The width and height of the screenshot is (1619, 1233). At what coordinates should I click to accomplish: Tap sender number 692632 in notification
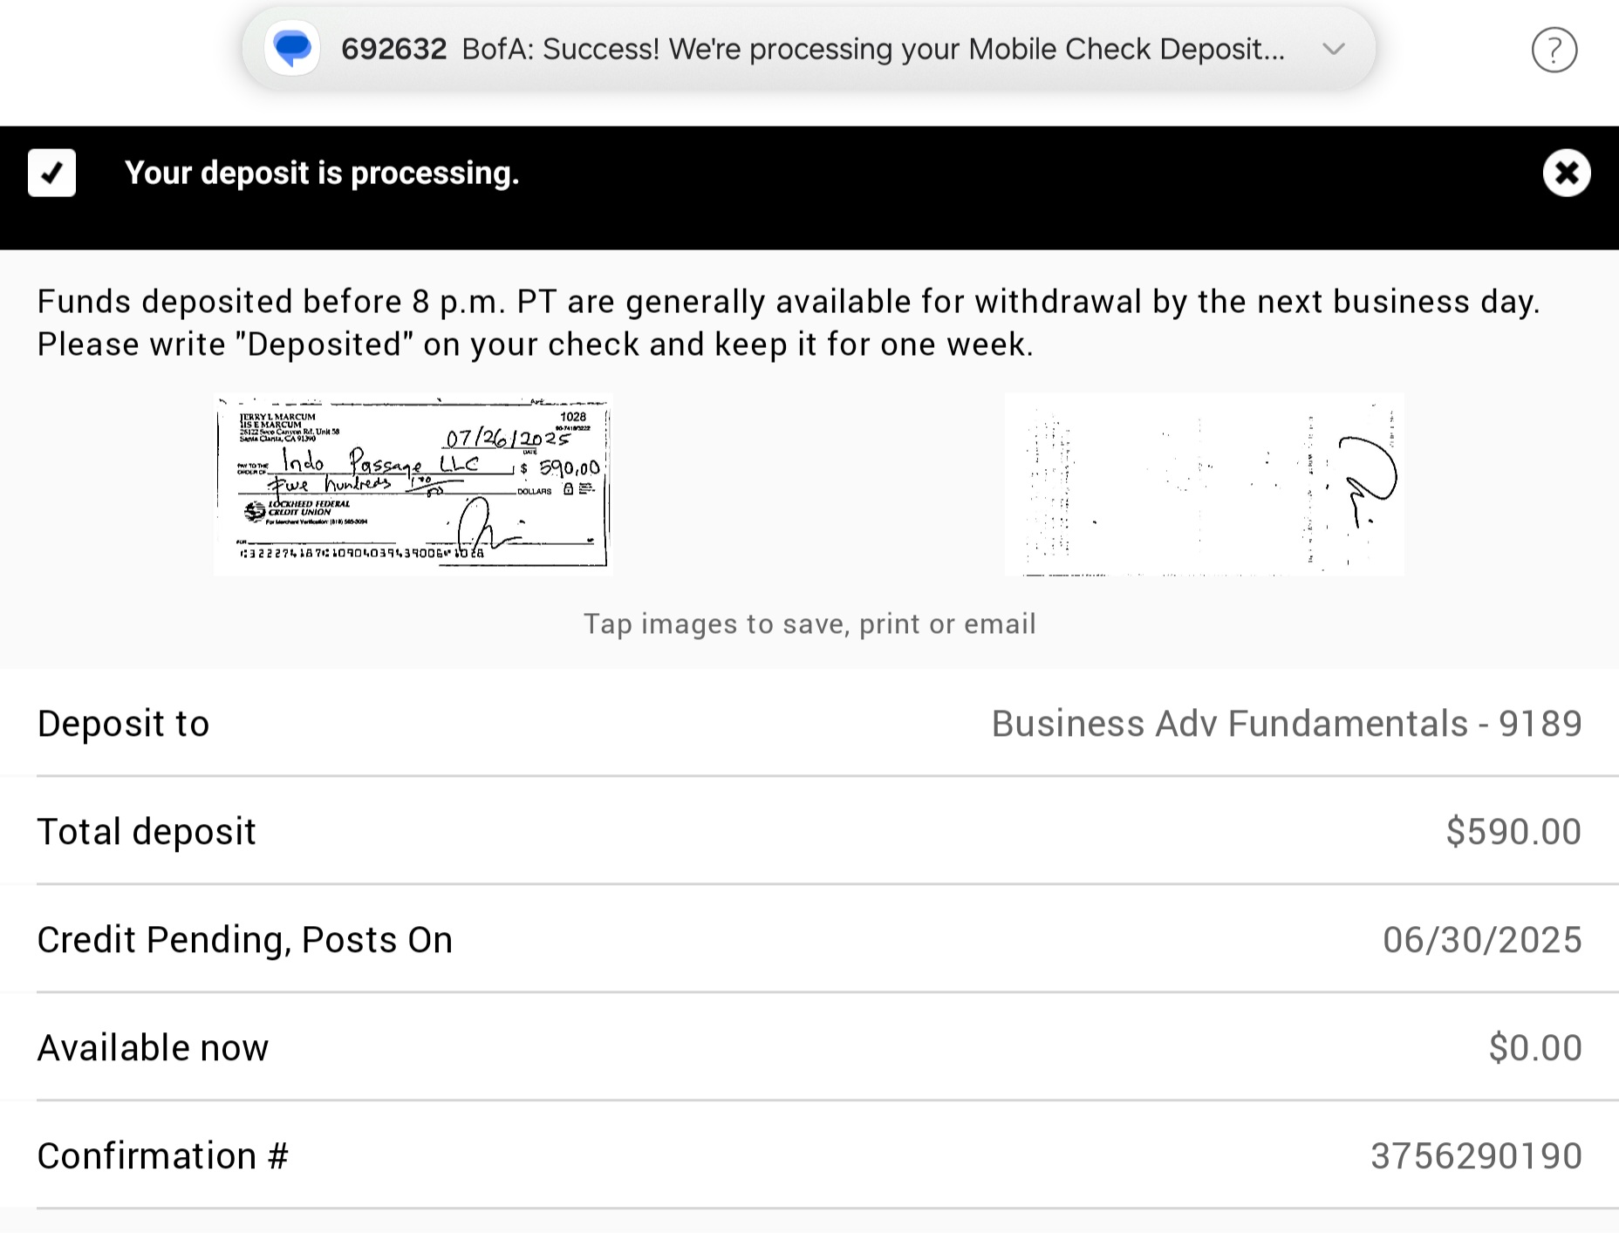click(393, 50)
